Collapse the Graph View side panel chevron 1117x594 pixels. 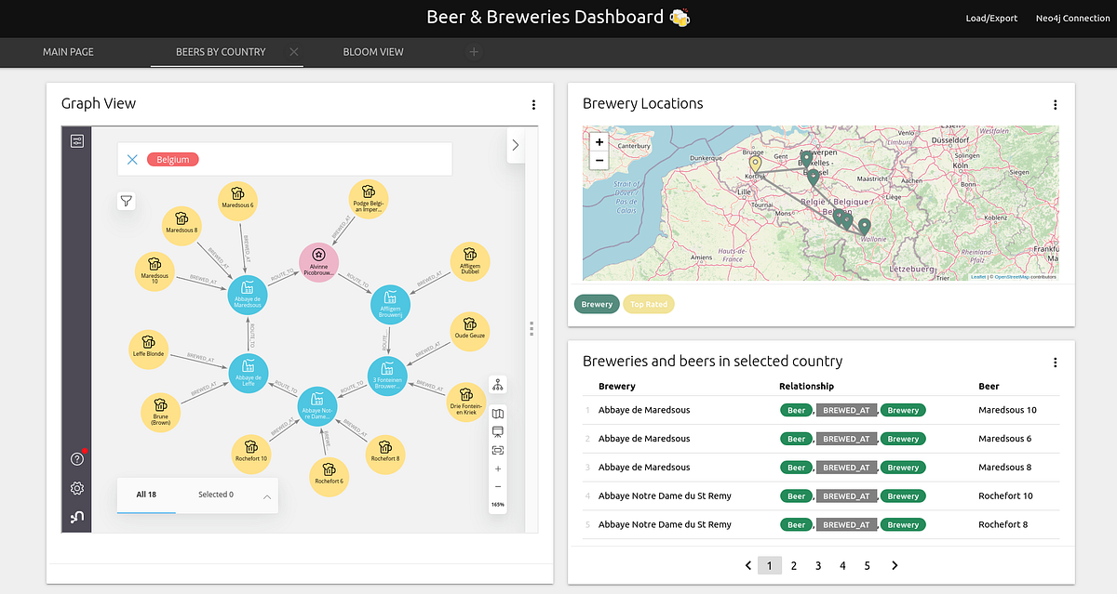[515, 145]
